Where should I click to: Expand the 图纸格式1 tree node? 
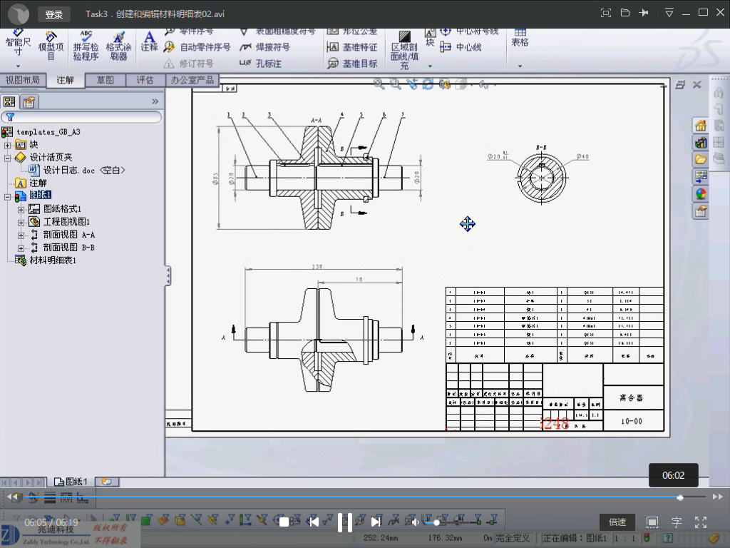pos(21,210)
